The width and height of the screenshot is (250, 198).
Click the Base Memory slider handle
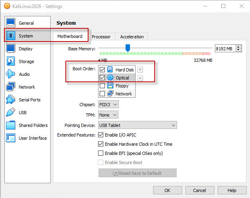pos(128,48)
